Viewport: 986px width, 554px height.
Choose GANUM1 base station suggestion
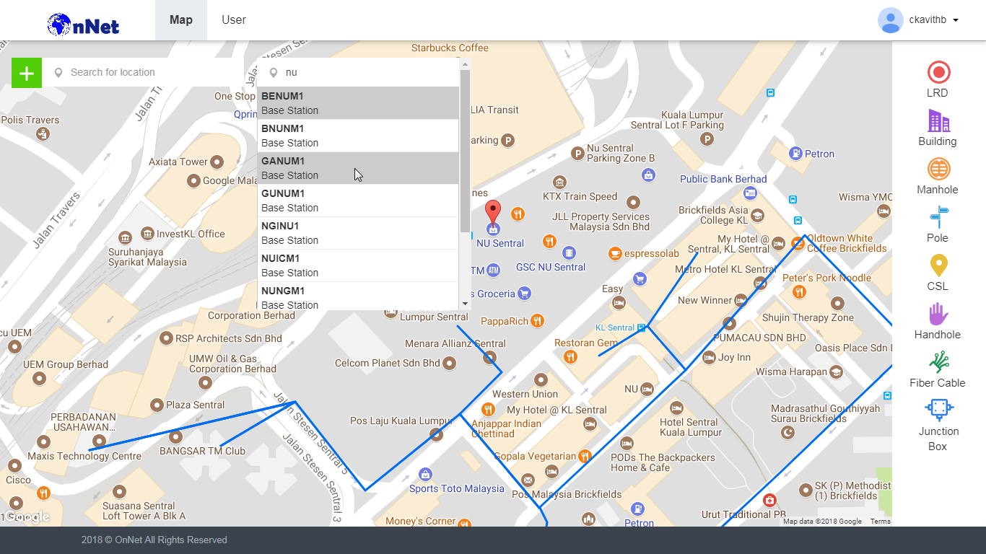(358, 168)
